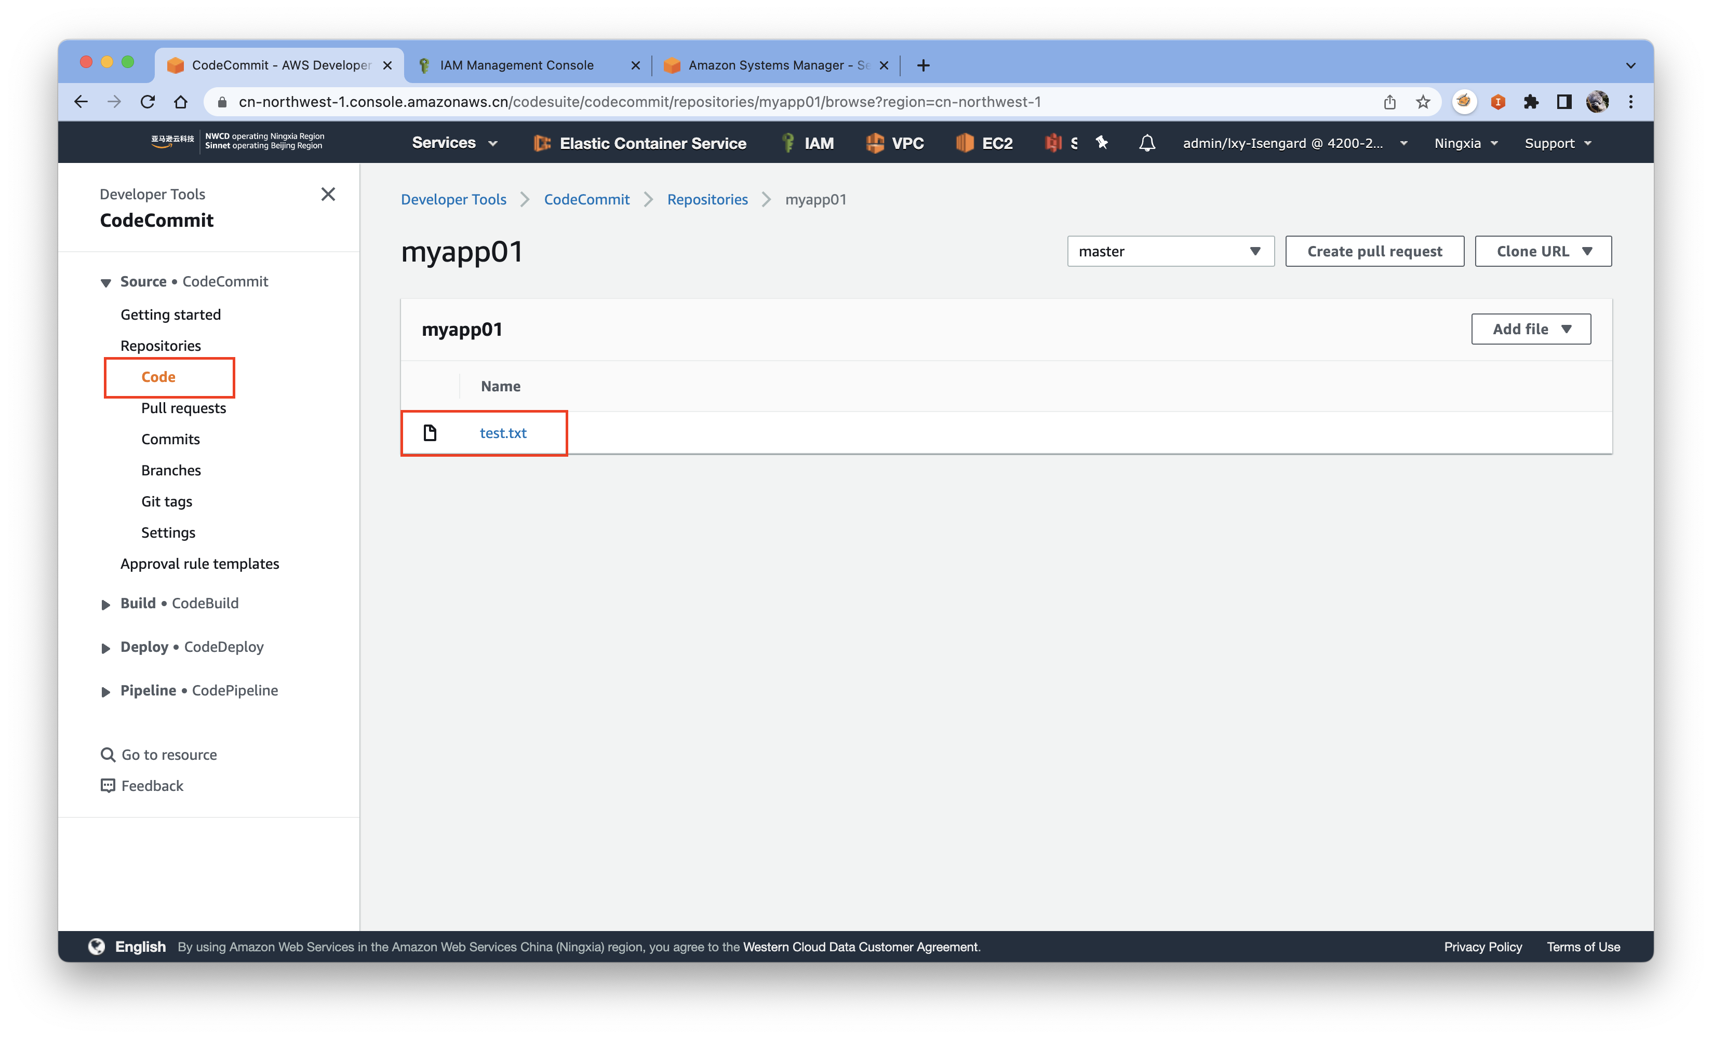Image resolution: width=1712 pixels, height=1039 pixels.
Task: Open the Chrome profile avatar
Action: click(x=1597, y=102)
